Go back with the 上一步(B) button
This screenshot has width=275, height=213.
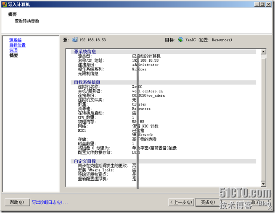click(181, 203)
